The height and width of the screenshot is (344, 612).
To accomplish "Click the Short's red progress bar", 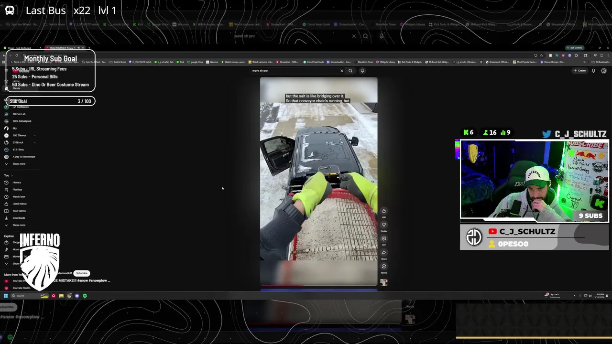I will tap(282, 286).
